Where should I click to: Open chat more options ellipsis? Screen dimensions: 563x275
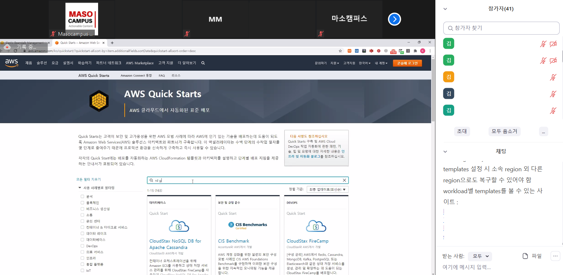(555, 256)
